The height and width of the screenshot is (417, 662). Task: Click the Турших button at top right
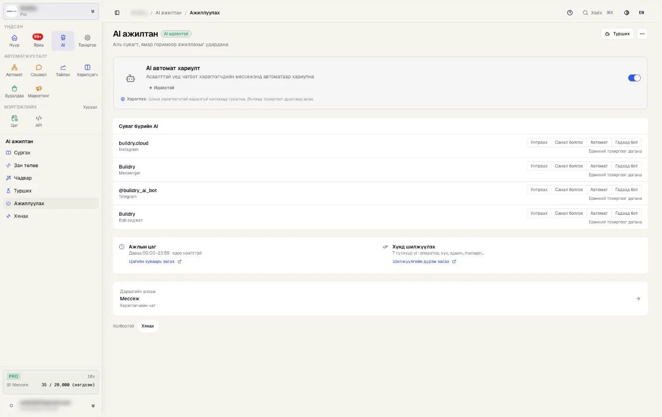tap(617, 34)
